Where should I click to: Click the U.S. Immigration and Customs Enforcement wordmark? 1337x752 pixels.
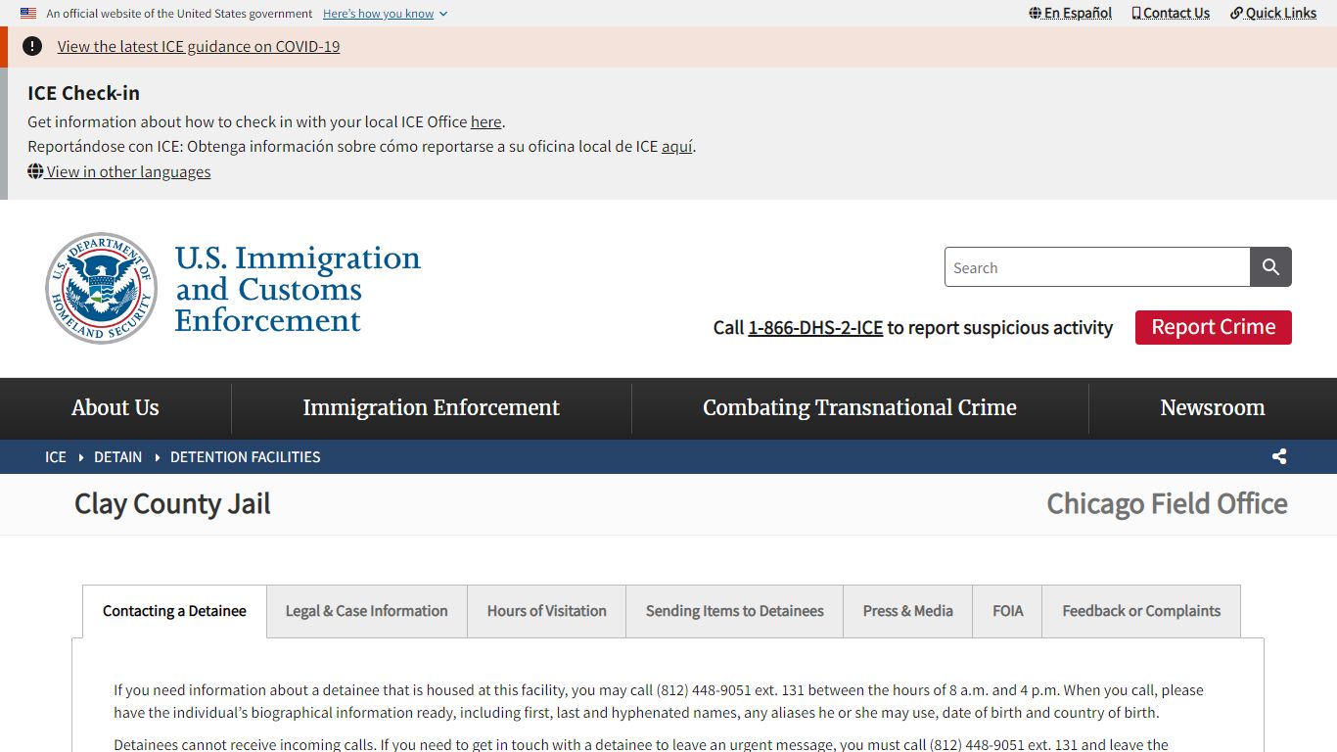(298, 289)
